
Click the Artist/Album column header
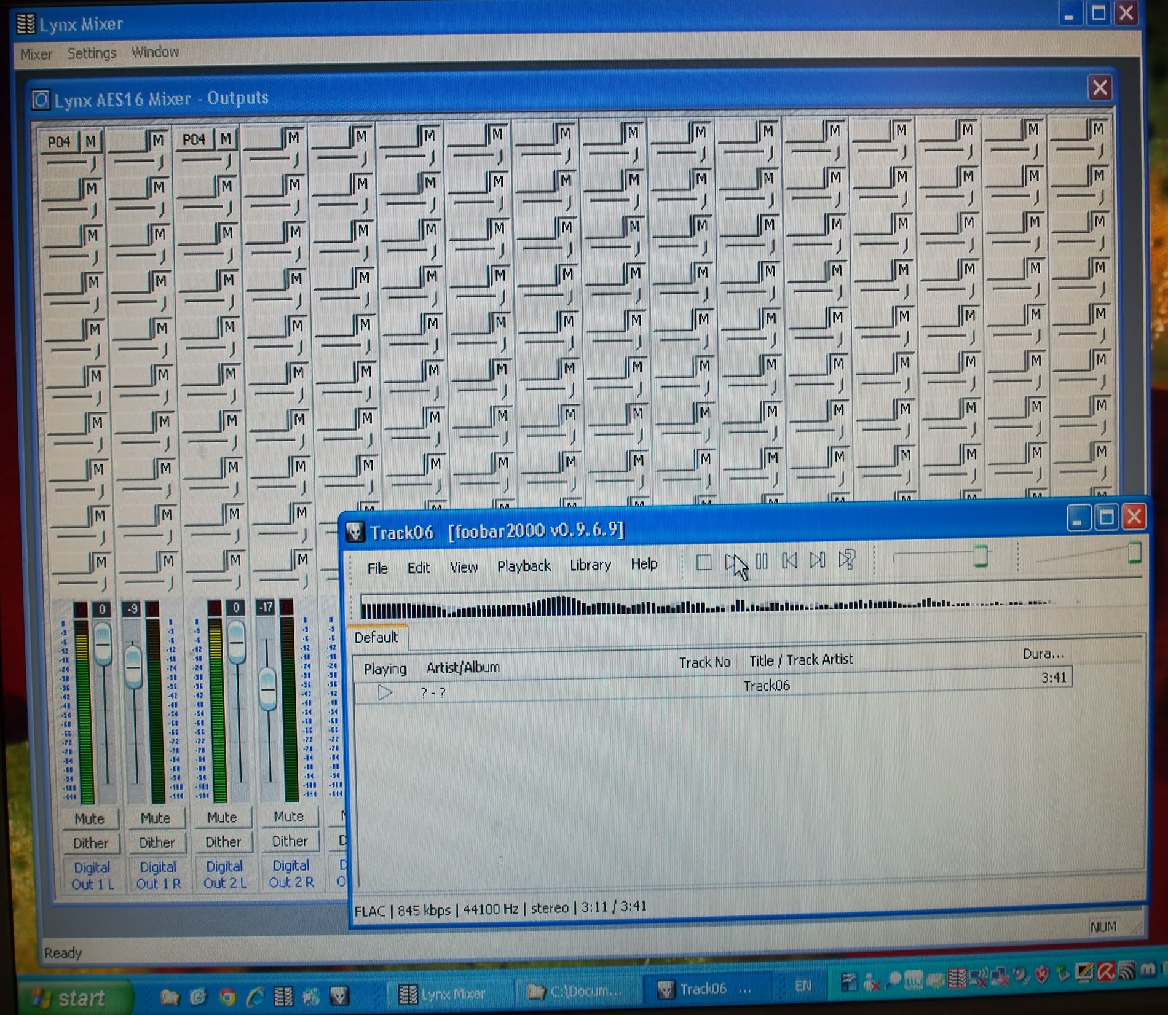[463, 667]
